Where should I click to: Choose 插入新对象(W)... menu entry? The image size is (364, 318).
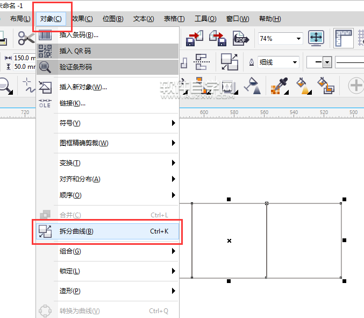[x=108, y=87]
